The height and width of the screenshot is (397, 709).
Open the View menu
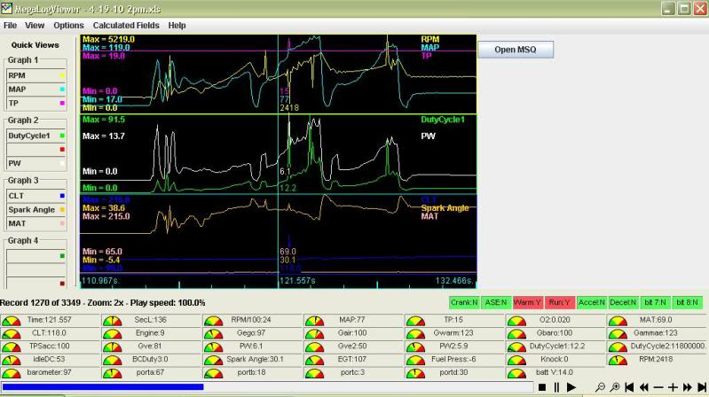click(35, 26)
